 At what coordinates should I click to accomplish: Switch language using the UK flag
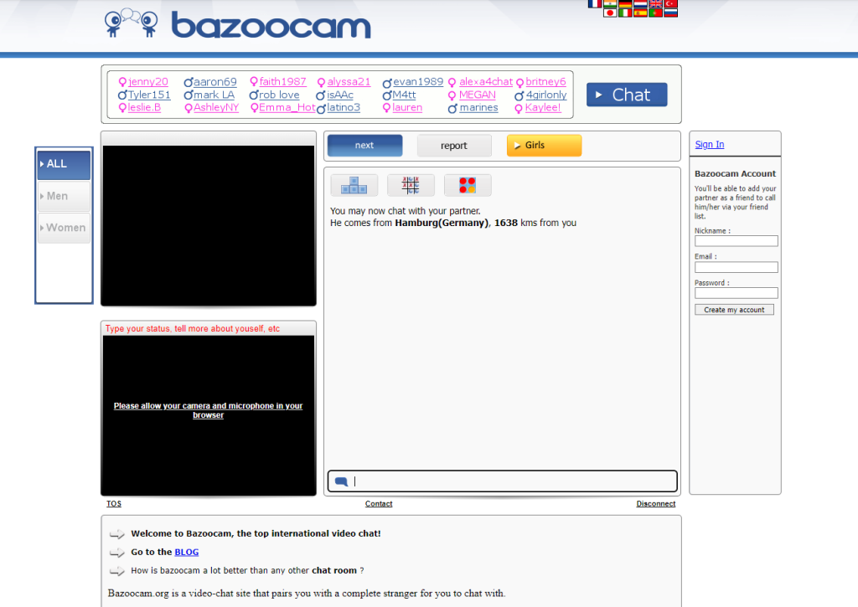655,4
